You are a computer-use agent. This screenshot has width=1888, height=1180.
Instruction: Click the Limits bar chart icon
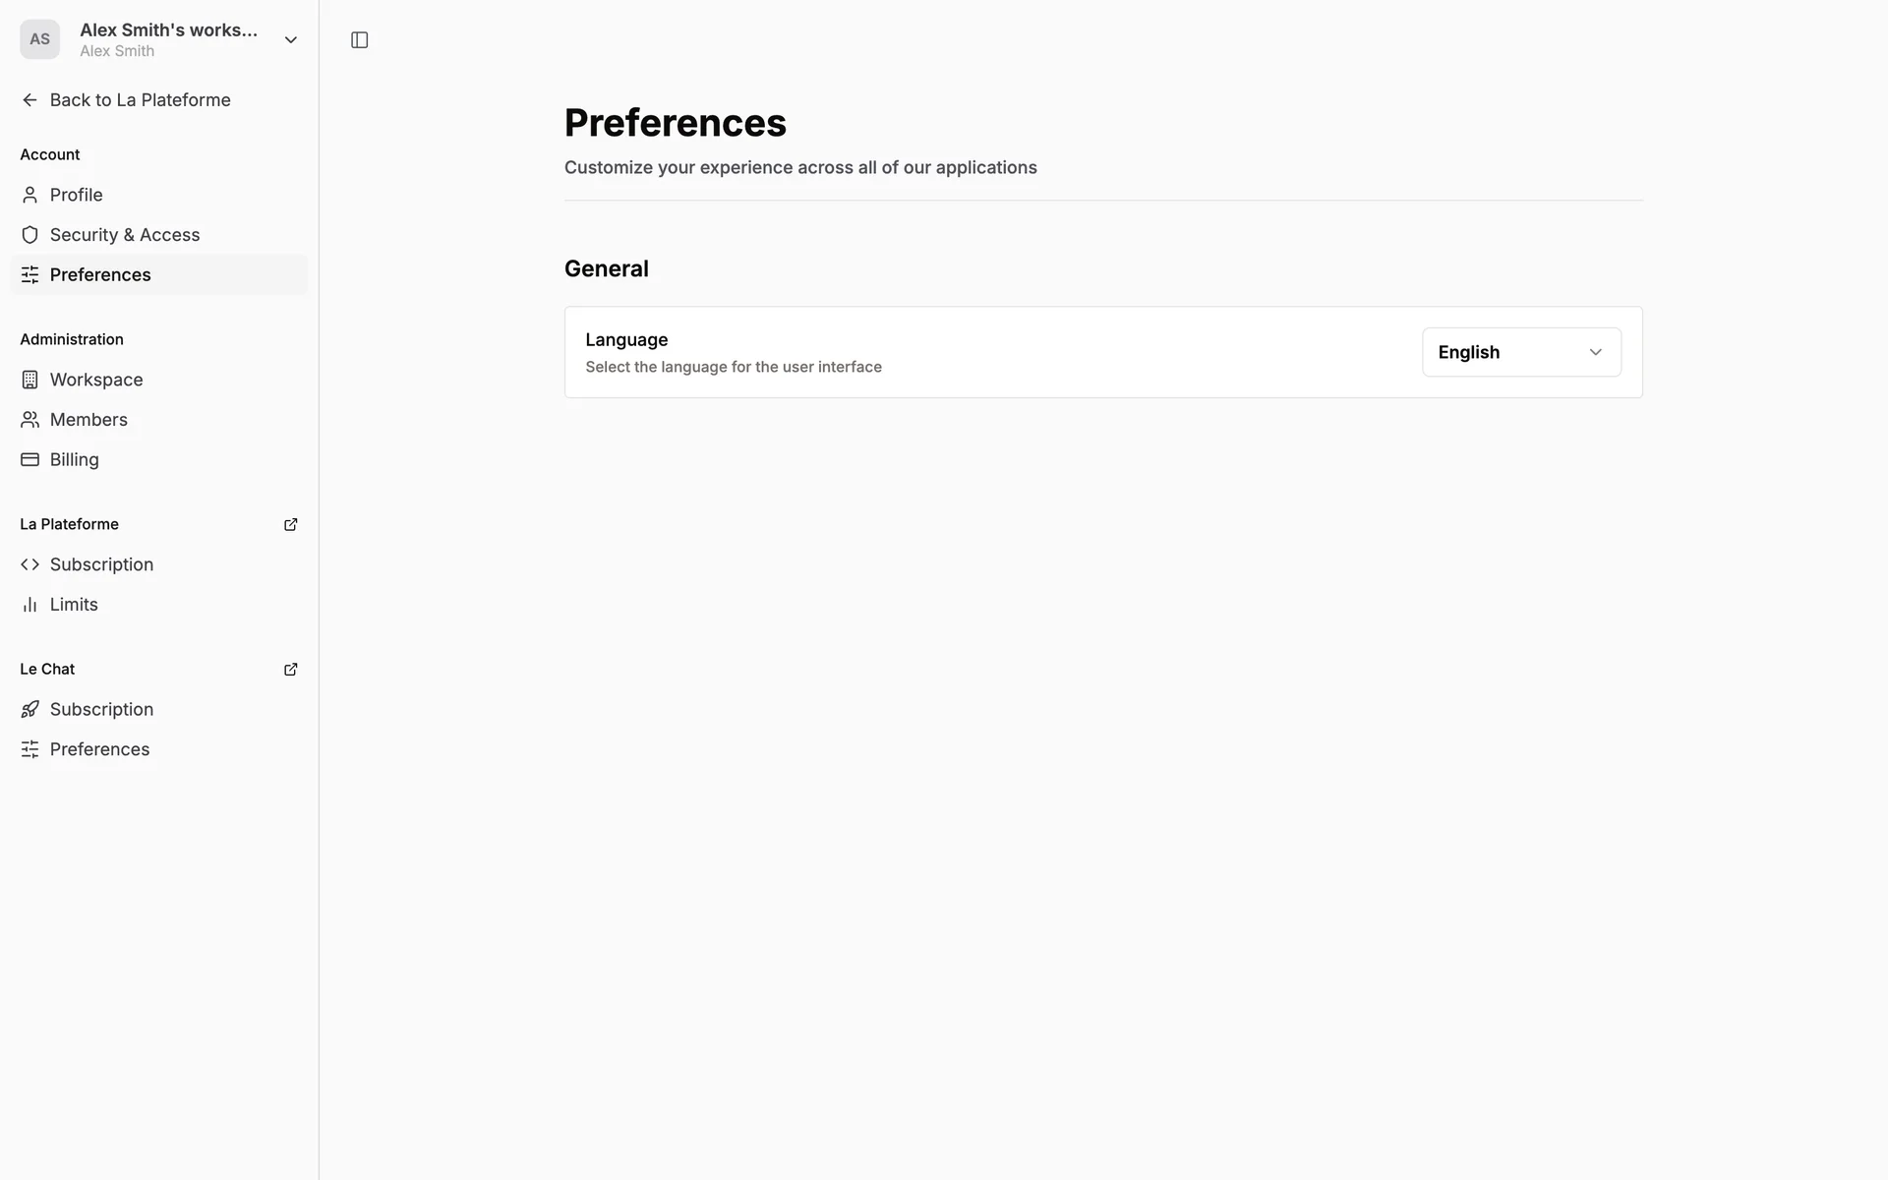tap(30, 605)
